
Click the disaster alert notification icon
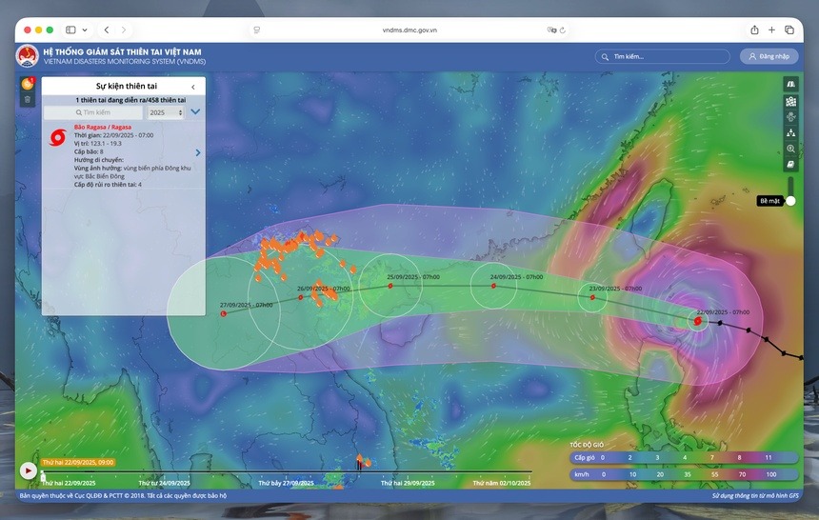(x=28, y=84)
